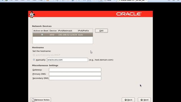Click the Gateway input field
Viewport: 181px width, 102px height.
[75, 70]
